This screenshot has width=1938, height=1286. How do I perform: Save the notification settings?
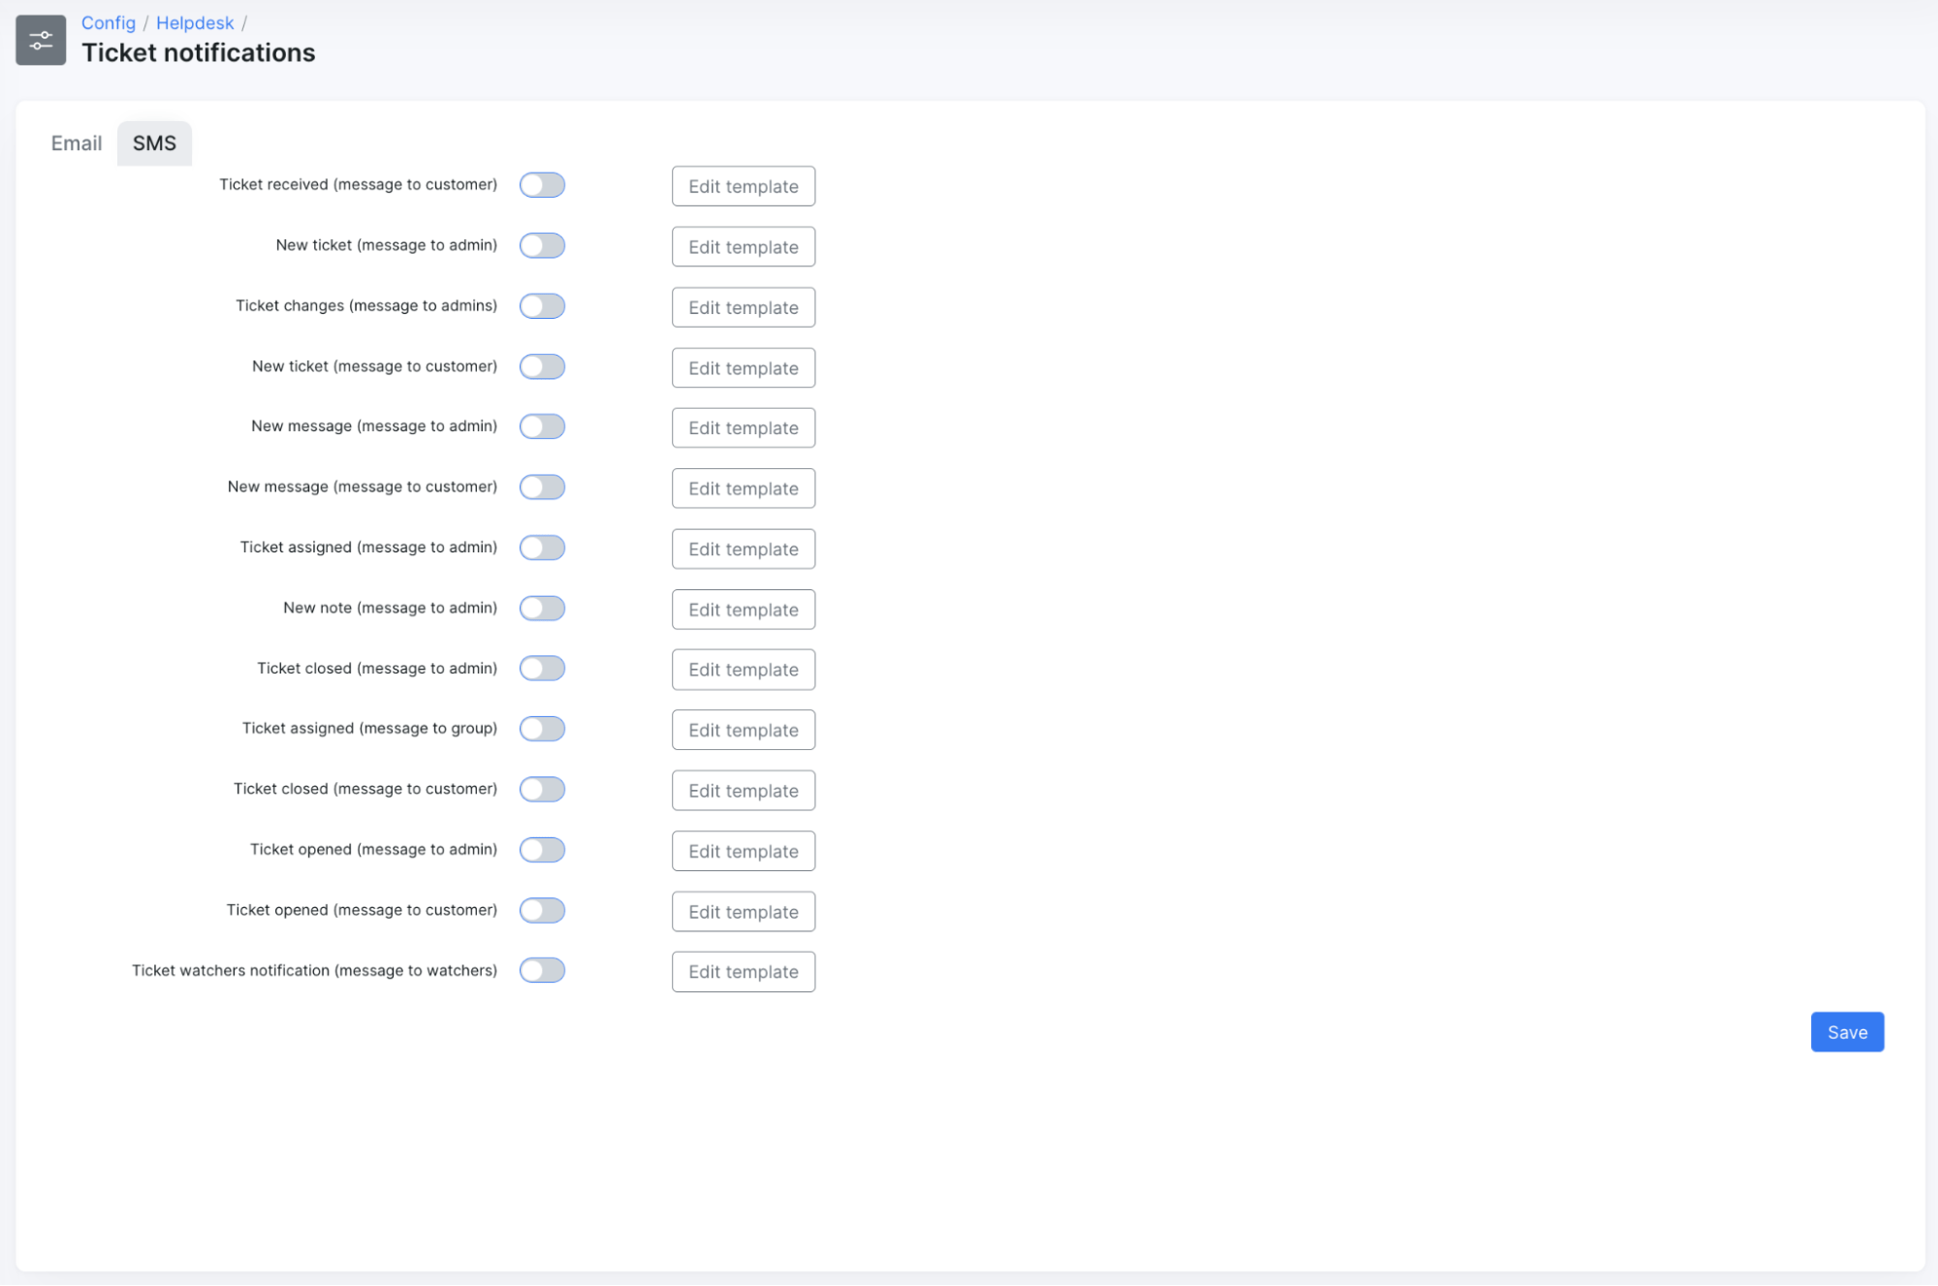(1846, 1031)
